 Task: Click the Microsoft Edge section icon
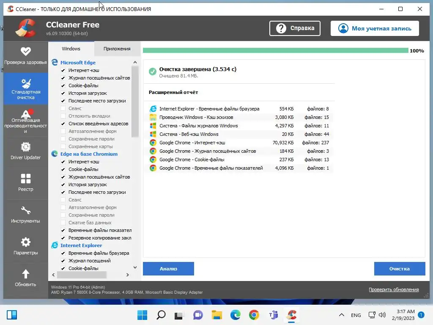coord(55,63)
